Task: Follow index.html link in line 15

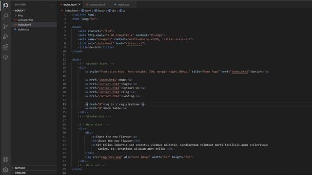Action: [x=240, y=71]
